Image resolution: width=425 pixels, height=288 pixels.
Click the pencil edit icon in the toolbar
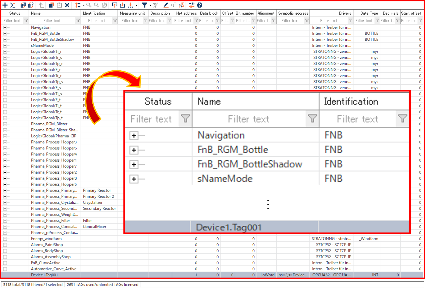click(x=166, y=5)
